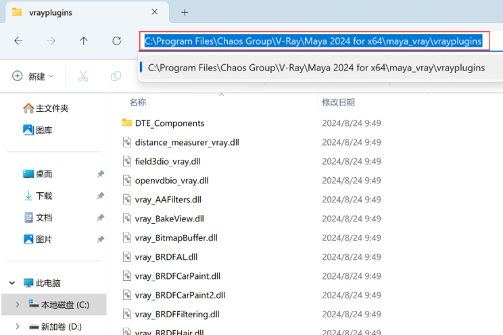Open 主文件夹 in the navigation pane

coord(51,108)
